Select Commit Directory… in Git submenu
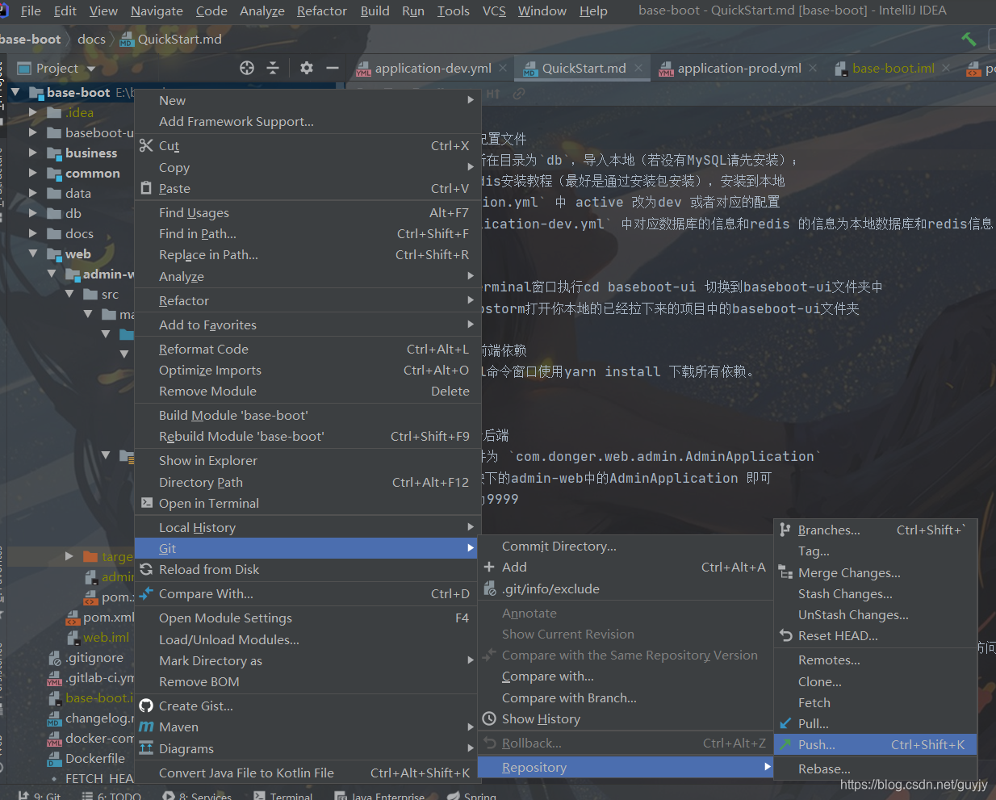996x800 pixels. click(626, 547)
